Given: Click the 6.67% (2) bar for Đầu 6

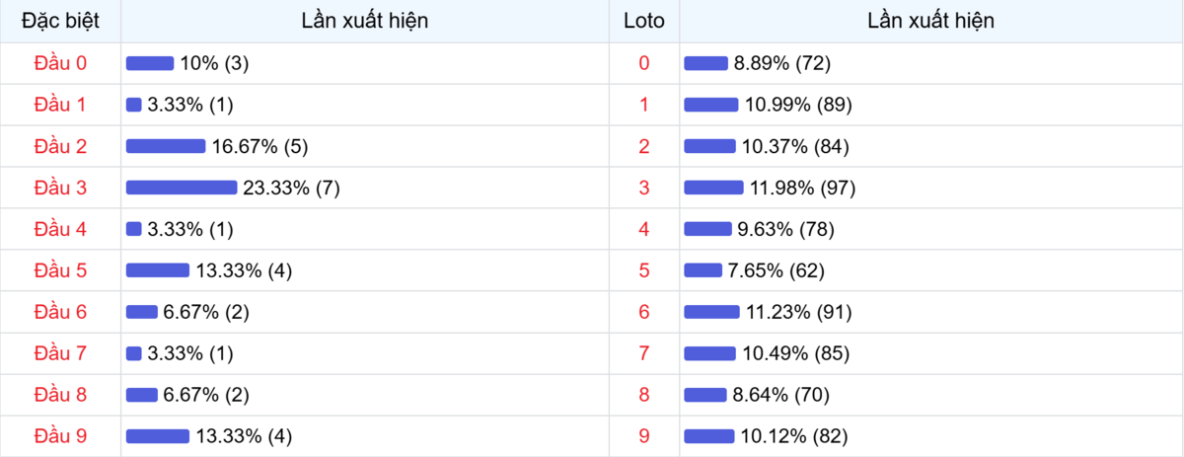Looking at the screenshot, I should 142,312.
